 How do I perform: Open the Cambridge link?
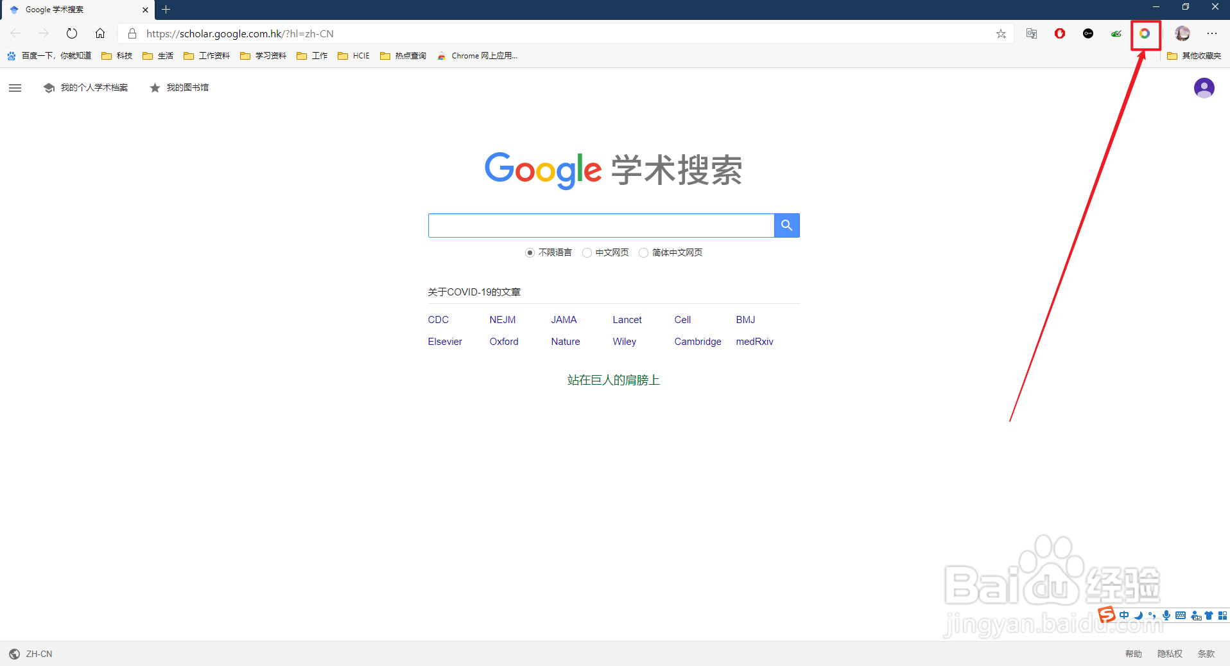point(698,342)
